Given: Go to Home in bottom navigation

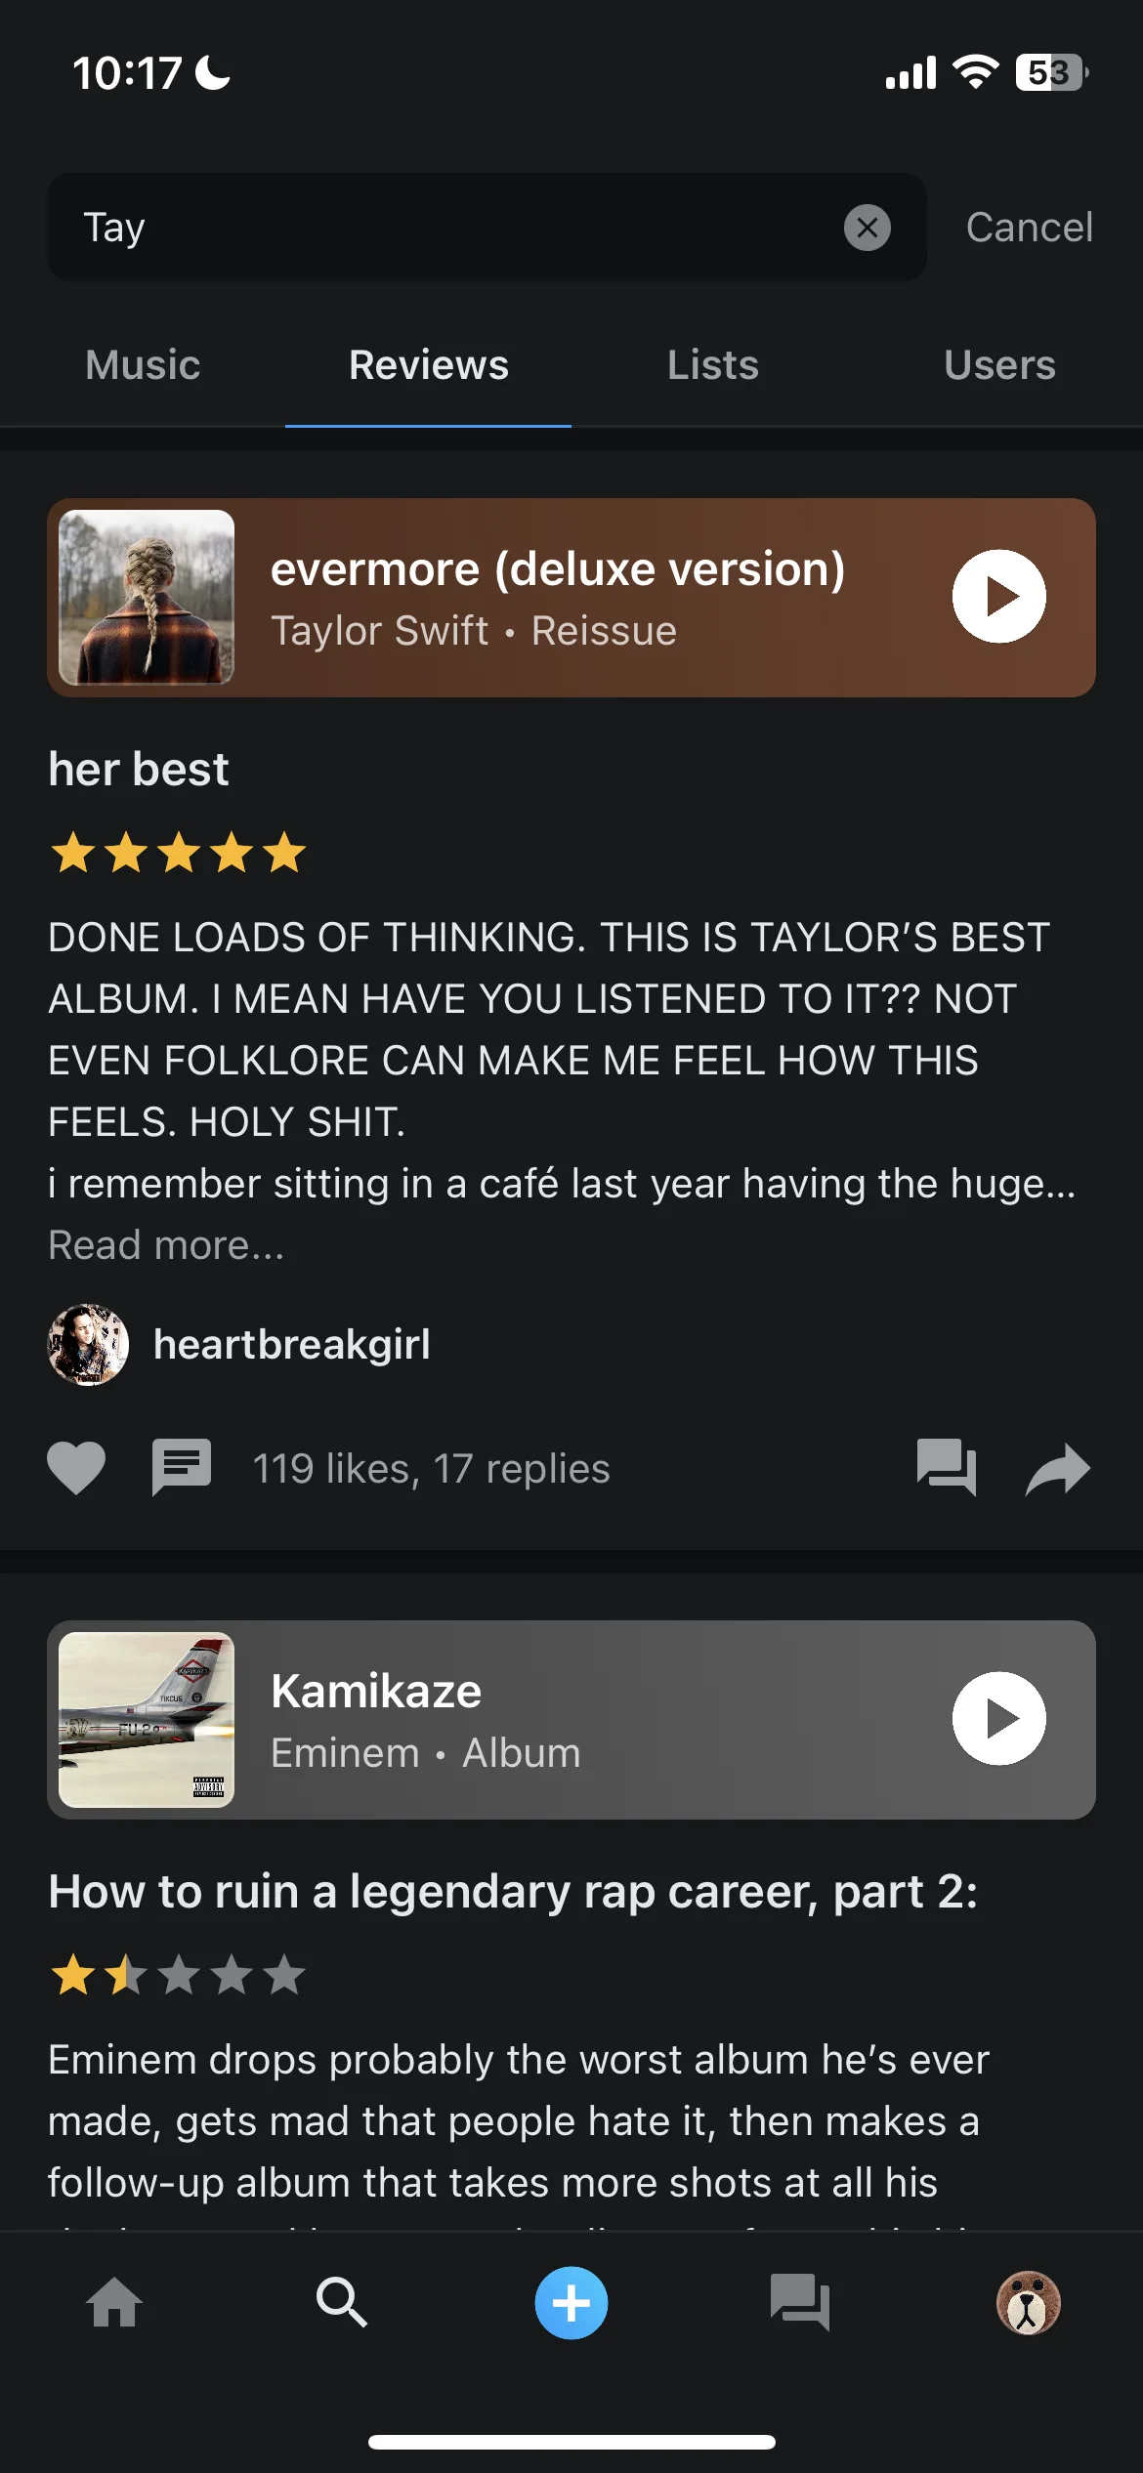Looking at the screenshot, I should [x=114, y=2303].
